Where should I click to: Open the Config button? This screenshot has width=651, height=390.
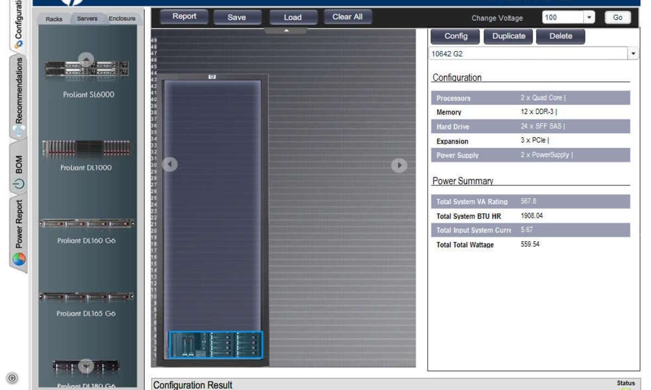456,36
